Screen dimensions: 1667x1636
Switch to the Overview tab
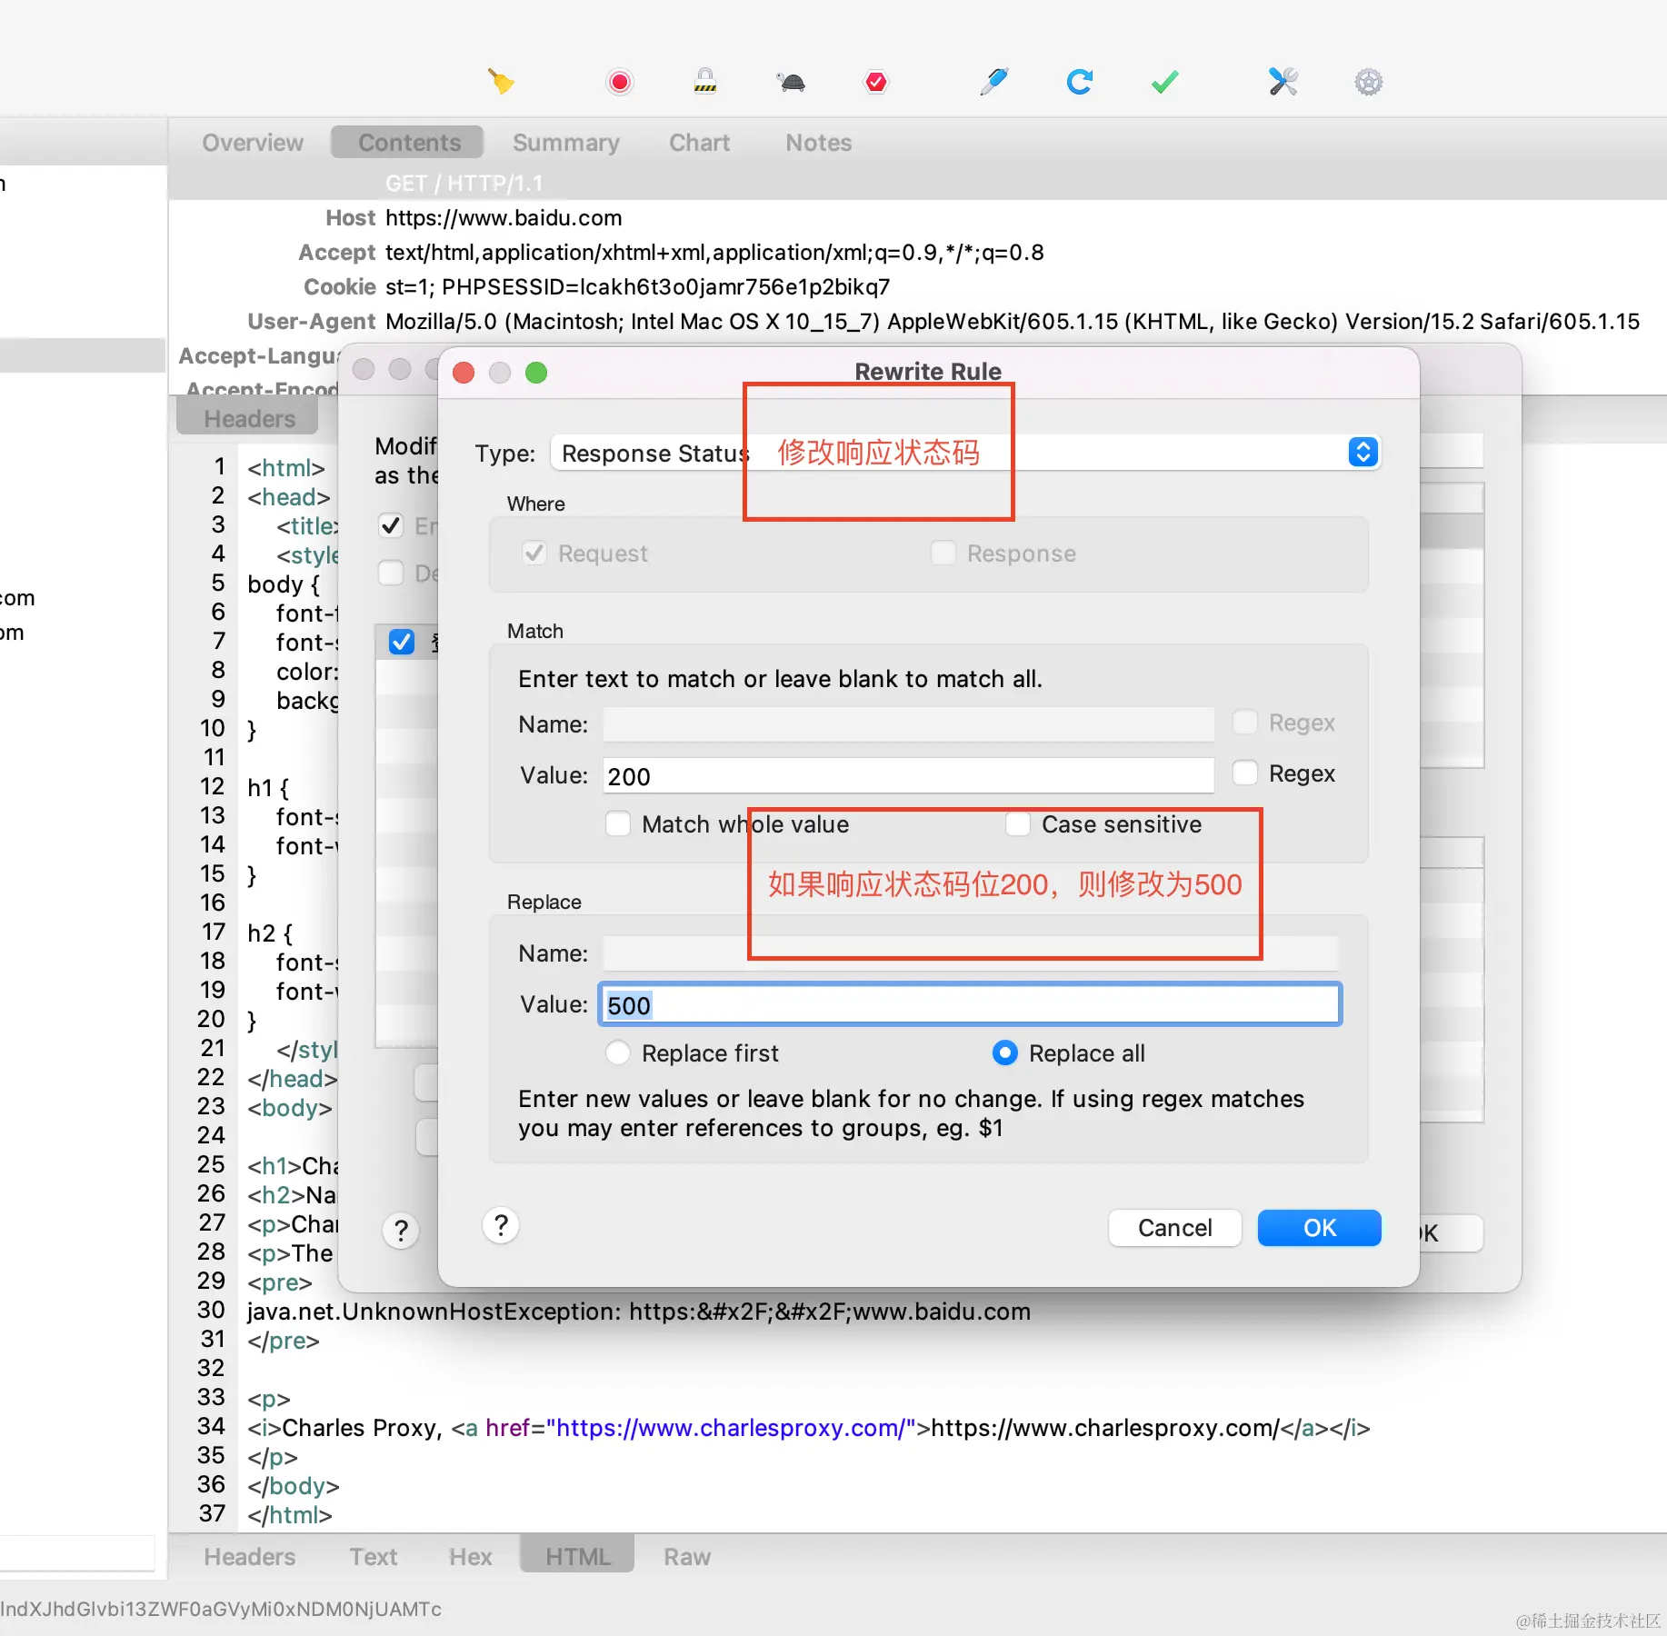(253, 143)
